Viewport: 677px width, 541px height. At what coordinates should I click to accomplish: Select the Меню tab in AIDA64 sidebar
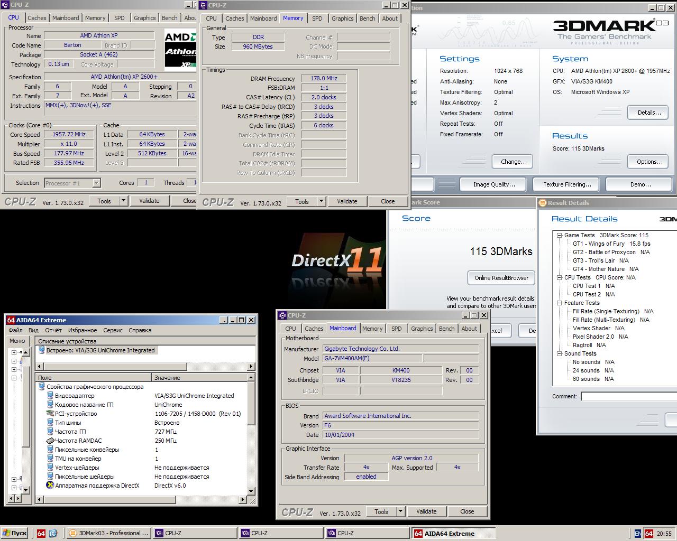click(17, 341)
